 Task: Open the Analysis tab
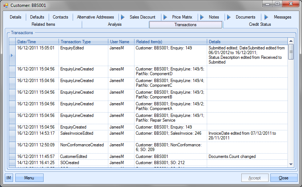(x=115, y=25)
